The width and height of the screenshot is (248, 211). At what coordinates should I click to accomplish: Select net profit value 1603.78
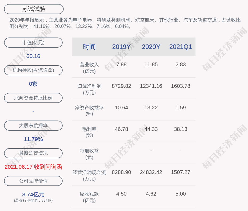click(181, 86)
